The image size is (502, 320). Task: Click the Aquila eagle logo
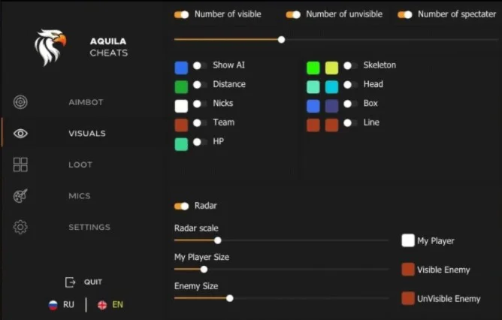[x=50, y=47]
